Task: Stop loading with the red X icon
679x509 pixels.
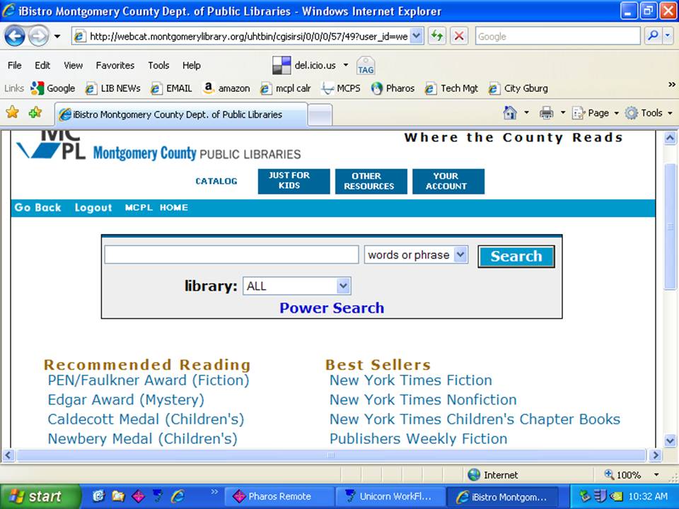Action: 459,36
